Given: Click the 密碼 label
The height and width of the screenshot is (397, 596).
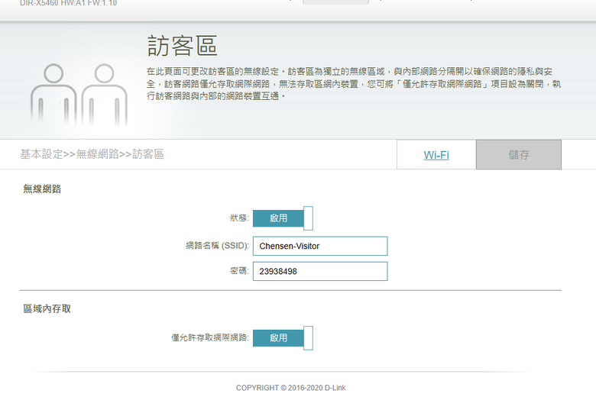Looking at the screenshot, I should tap(239, 271).
